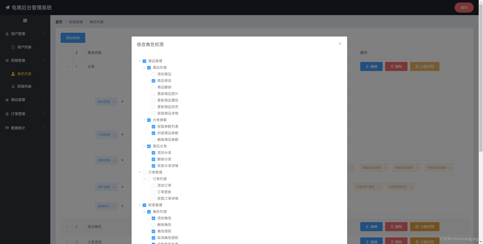The width and height of the screenshot is (483, 244).
Task: Disable the 创建商品参数 checkbox
Action: [x=153, y=133]
